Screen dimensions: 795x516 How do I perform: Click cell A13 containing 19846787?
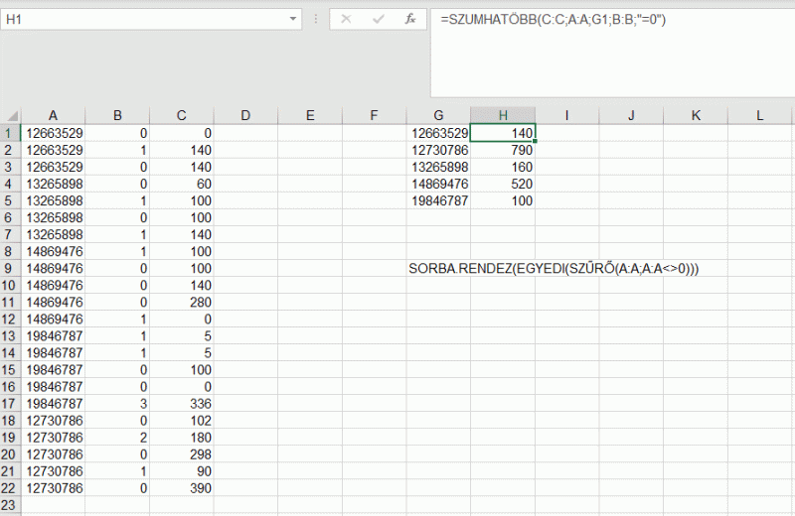[x=53, y=335]
